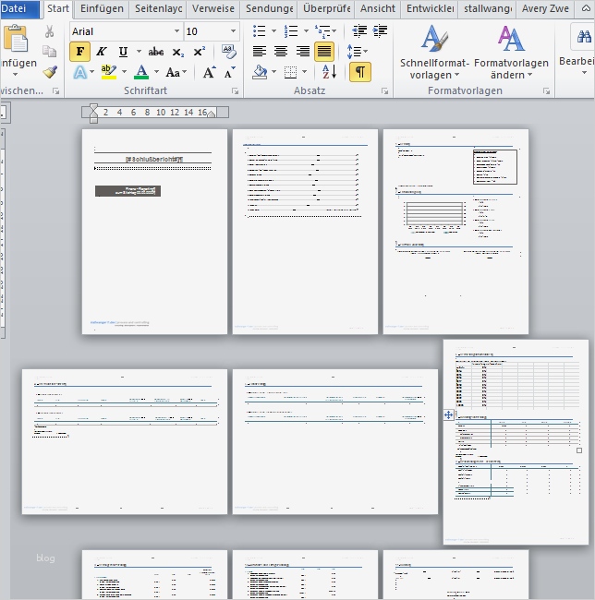The width and height of the screenshot is (595, 600).
Task: Click the shading paint bucket
Action: [x=260, y=72]
